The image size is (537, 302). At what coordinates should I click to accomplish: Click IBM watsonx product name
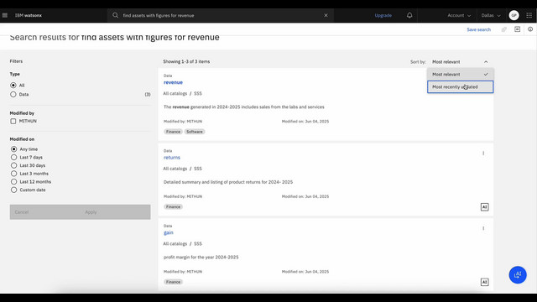coord(29,15)
